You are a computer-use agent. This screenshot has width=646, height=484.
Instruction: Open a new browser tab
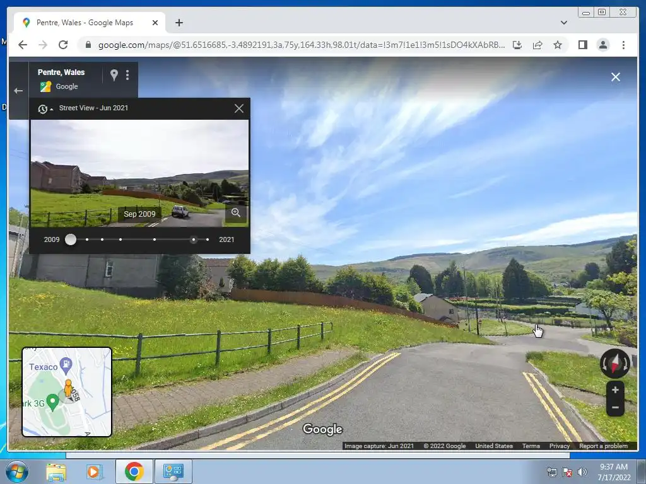(179, 23)
